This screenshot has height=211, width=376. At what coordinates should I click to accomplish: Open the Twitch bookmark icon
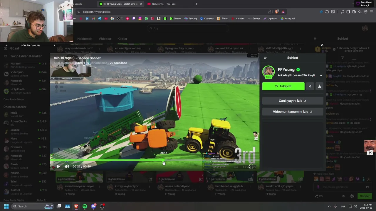(134, 18)
